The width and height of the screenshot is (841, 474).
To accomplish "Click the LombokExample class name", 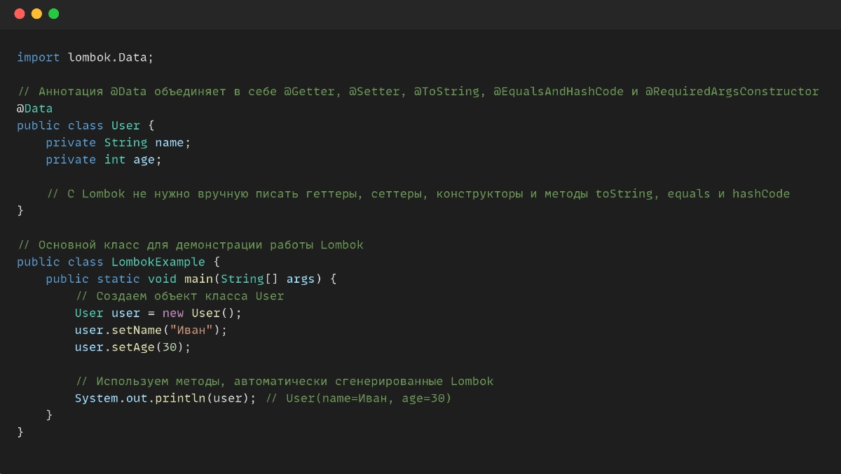I will click(x=158, y=262).
